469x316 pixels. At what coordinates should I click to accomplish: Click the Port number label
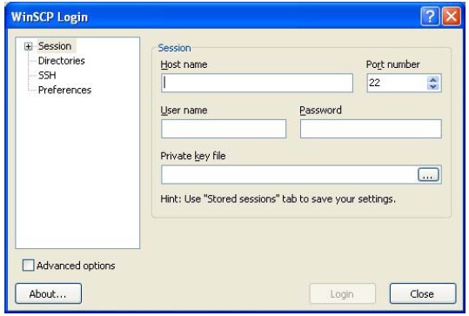pyautogui.click(x=393, y=64)
